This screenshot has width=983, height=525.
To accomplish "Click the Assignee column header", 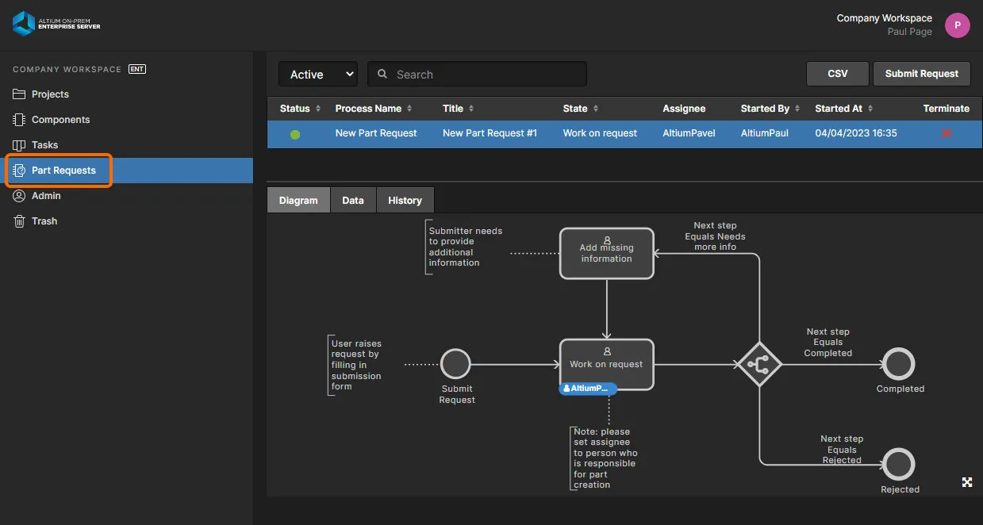I will pyautogui.click(x=684, y=109).
